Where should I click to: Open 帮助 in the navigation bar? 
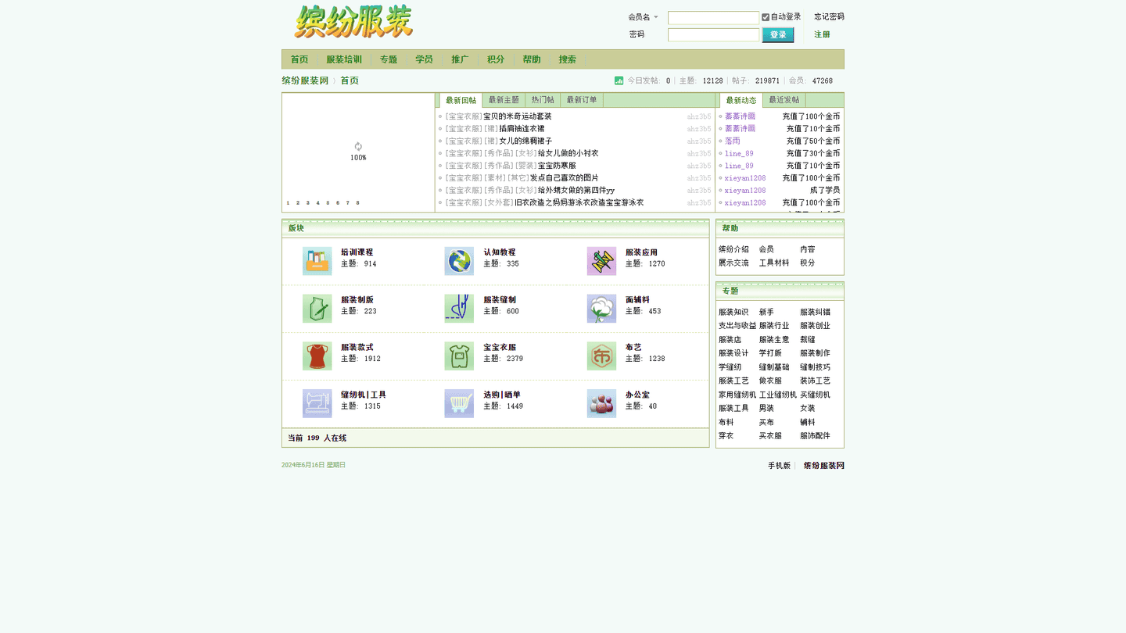pyautogui.click(x=532, y=59)
